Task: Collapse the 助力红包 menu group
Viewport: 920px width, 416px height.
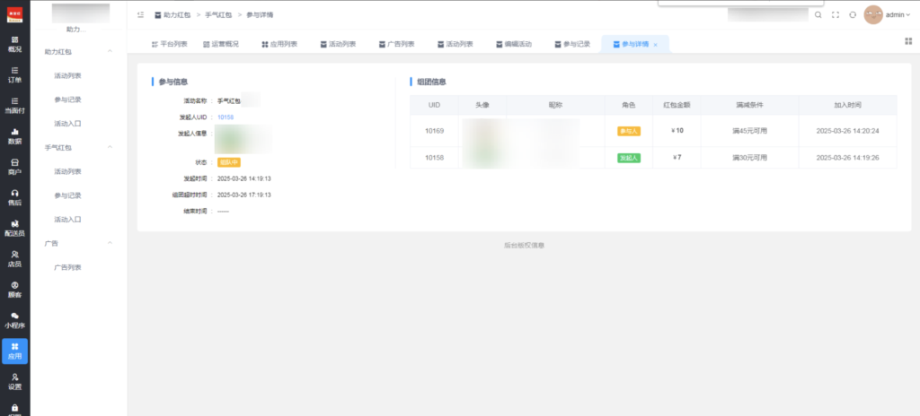Action: pyautogui.click(x=110, y=52)
